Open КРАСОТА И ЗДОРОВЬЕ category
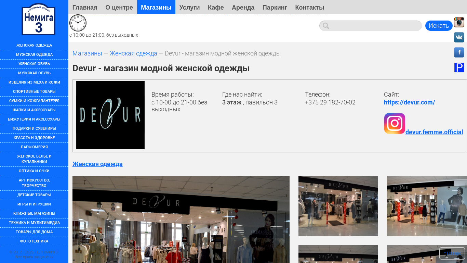The height and width of the screenshot is (263, 467). point(34,138)
